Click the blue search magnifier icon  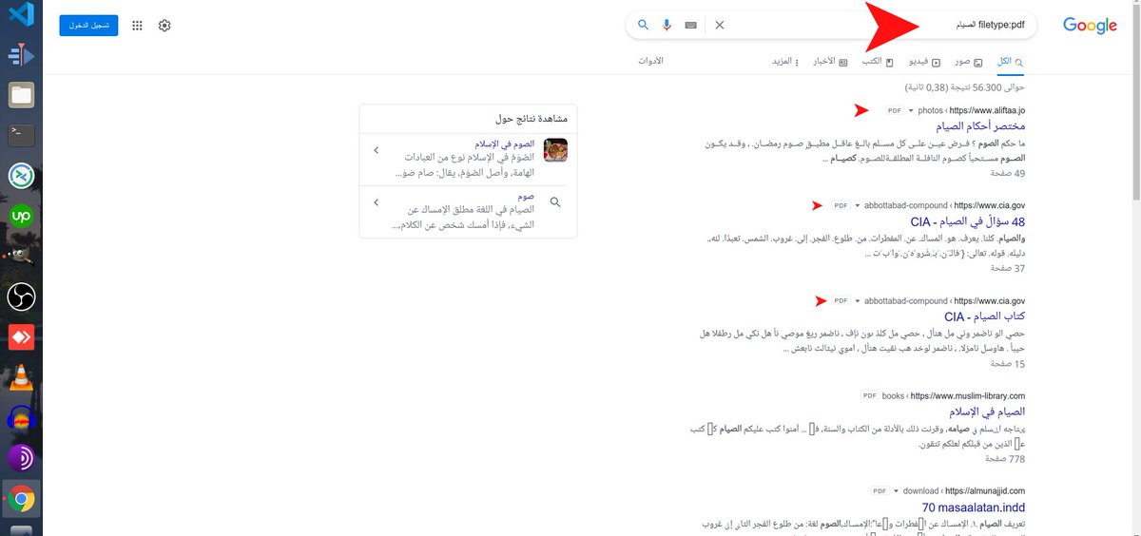click(x=644, y=25)
